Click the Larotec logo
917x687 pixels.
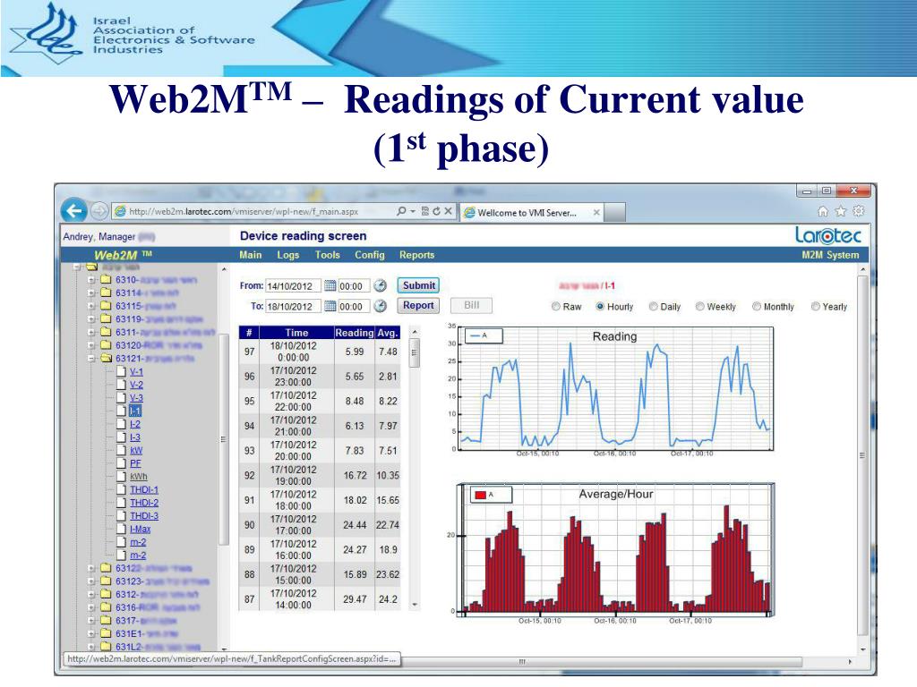828,235
